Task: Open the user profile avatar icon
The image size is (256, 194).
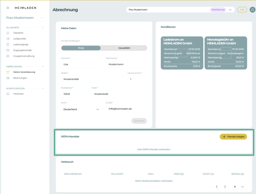Action: click(252, 10)
